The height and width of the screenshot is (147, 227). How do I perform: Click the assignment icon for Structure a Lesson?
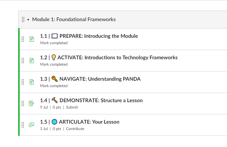[31, 103]
